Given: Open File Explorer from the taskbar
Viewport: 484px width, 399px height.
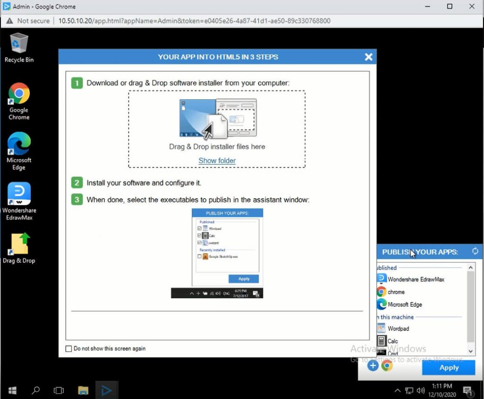Looking at the screenshot, I should click(x=83, y=390).
